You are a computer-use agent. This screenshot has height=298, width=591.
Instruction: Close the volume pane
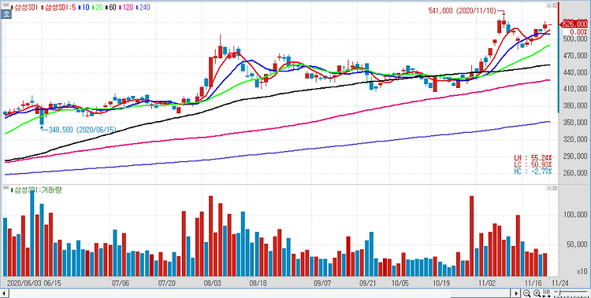(555, 188)
